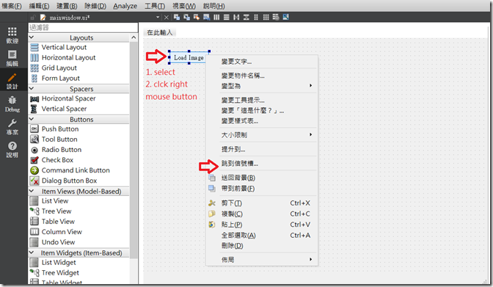Click the Edit Widgets toolbar icon
Viewport: 493px width, 287px height.
coord(177,18)
